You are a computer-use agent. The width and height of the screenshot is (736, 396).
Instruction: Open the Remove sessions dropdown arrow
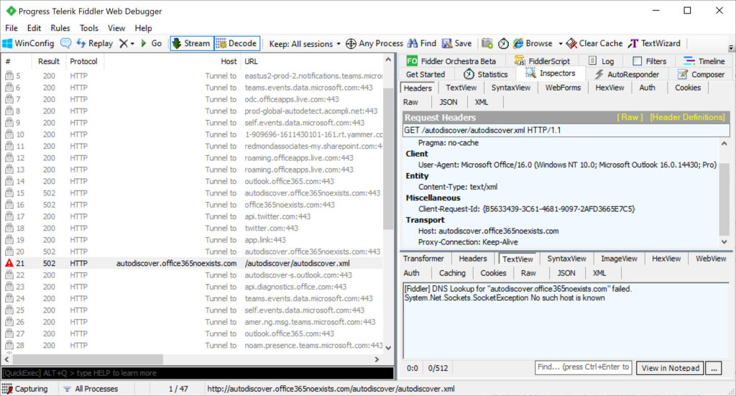point(132,44)
